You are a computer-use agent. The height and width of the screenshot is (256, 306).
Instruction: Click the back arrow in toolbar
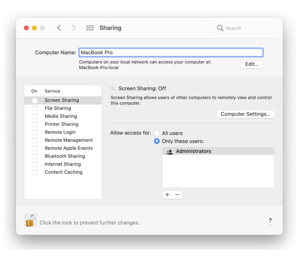(59, 28)
